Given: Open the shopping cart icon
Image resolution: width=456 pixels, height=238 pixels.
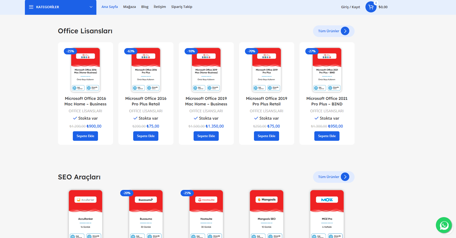Looking at the screenshot, I should pyautogui.click(x=371, y=7).
